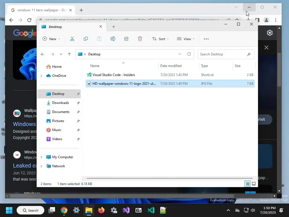Close the Google image preview panel
Screen dimensions: 289x217
pyautogui.click(x=266, y=47)
